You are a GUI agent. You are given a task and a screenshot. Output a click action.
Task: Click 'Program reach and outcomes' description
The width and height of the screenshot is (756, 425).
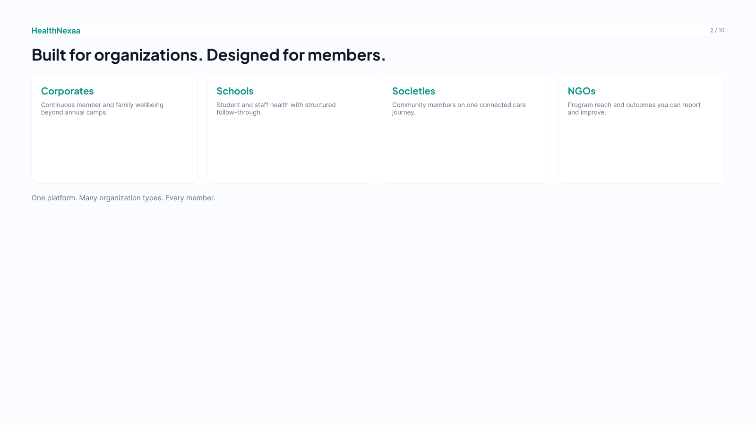(x=634, y=109)
